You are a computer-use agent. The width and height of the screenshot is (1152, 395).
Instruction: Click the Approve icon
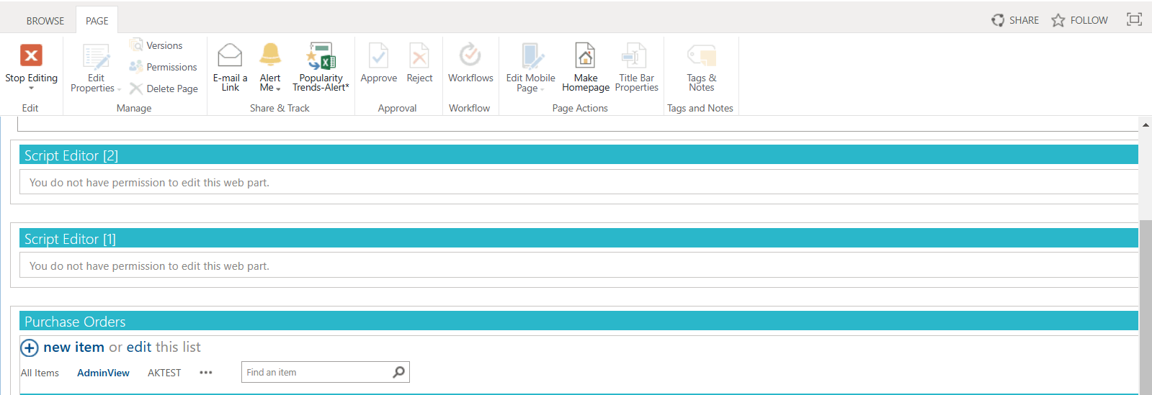pos(379,55)
